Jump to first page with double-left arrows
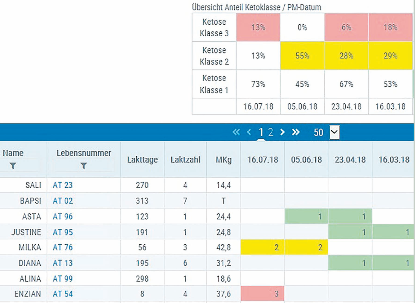 (236, 132)
